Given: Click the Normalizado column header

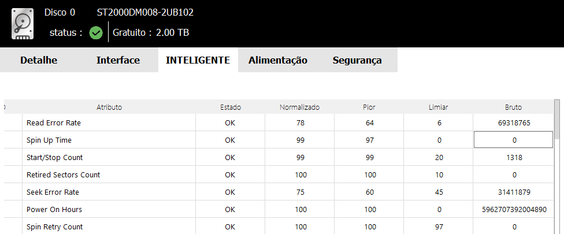Looking at the screenshot, I should [299, 107].
